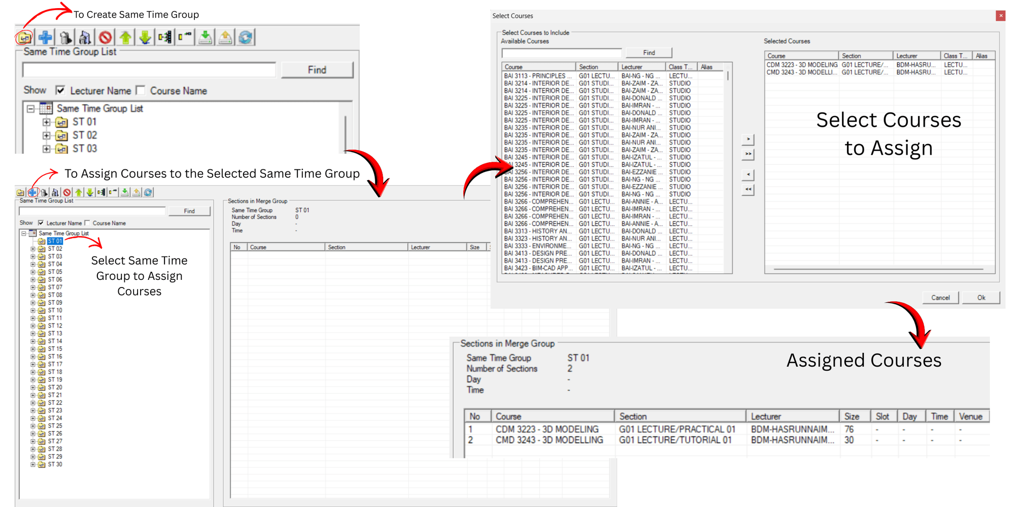Click green up arrow in small toolbar
The width and height of the screenshot is (1015, 507).
coord(79,192)
